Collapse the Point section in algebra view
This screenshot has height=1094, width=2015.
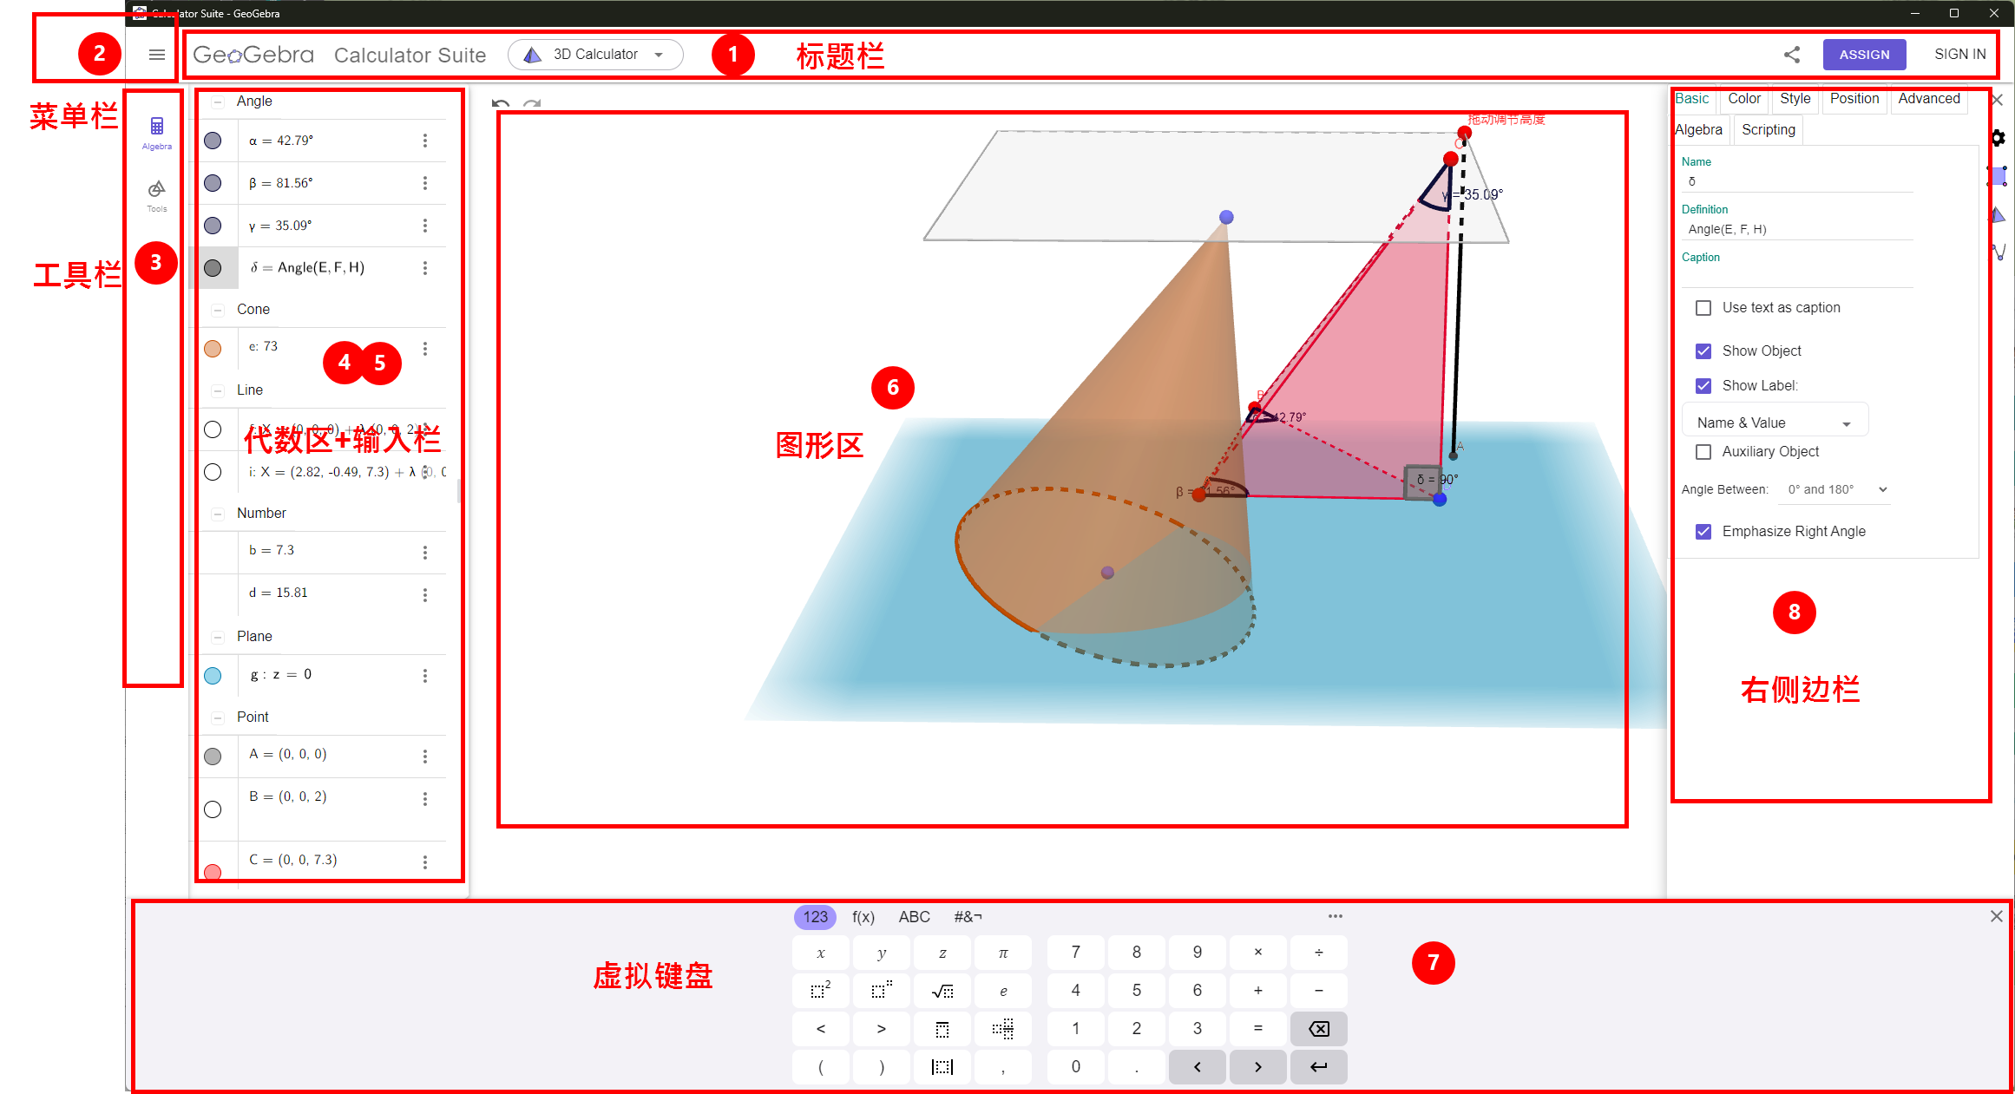pyautogui.click(x=218, y=717)
